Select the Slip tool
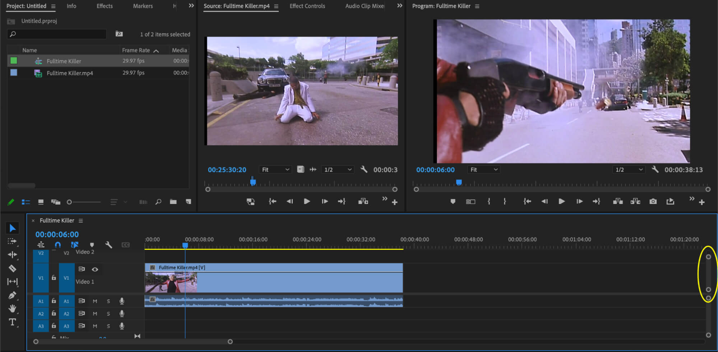The height and width of the screenshot is (352, 718). click(12, 282)
